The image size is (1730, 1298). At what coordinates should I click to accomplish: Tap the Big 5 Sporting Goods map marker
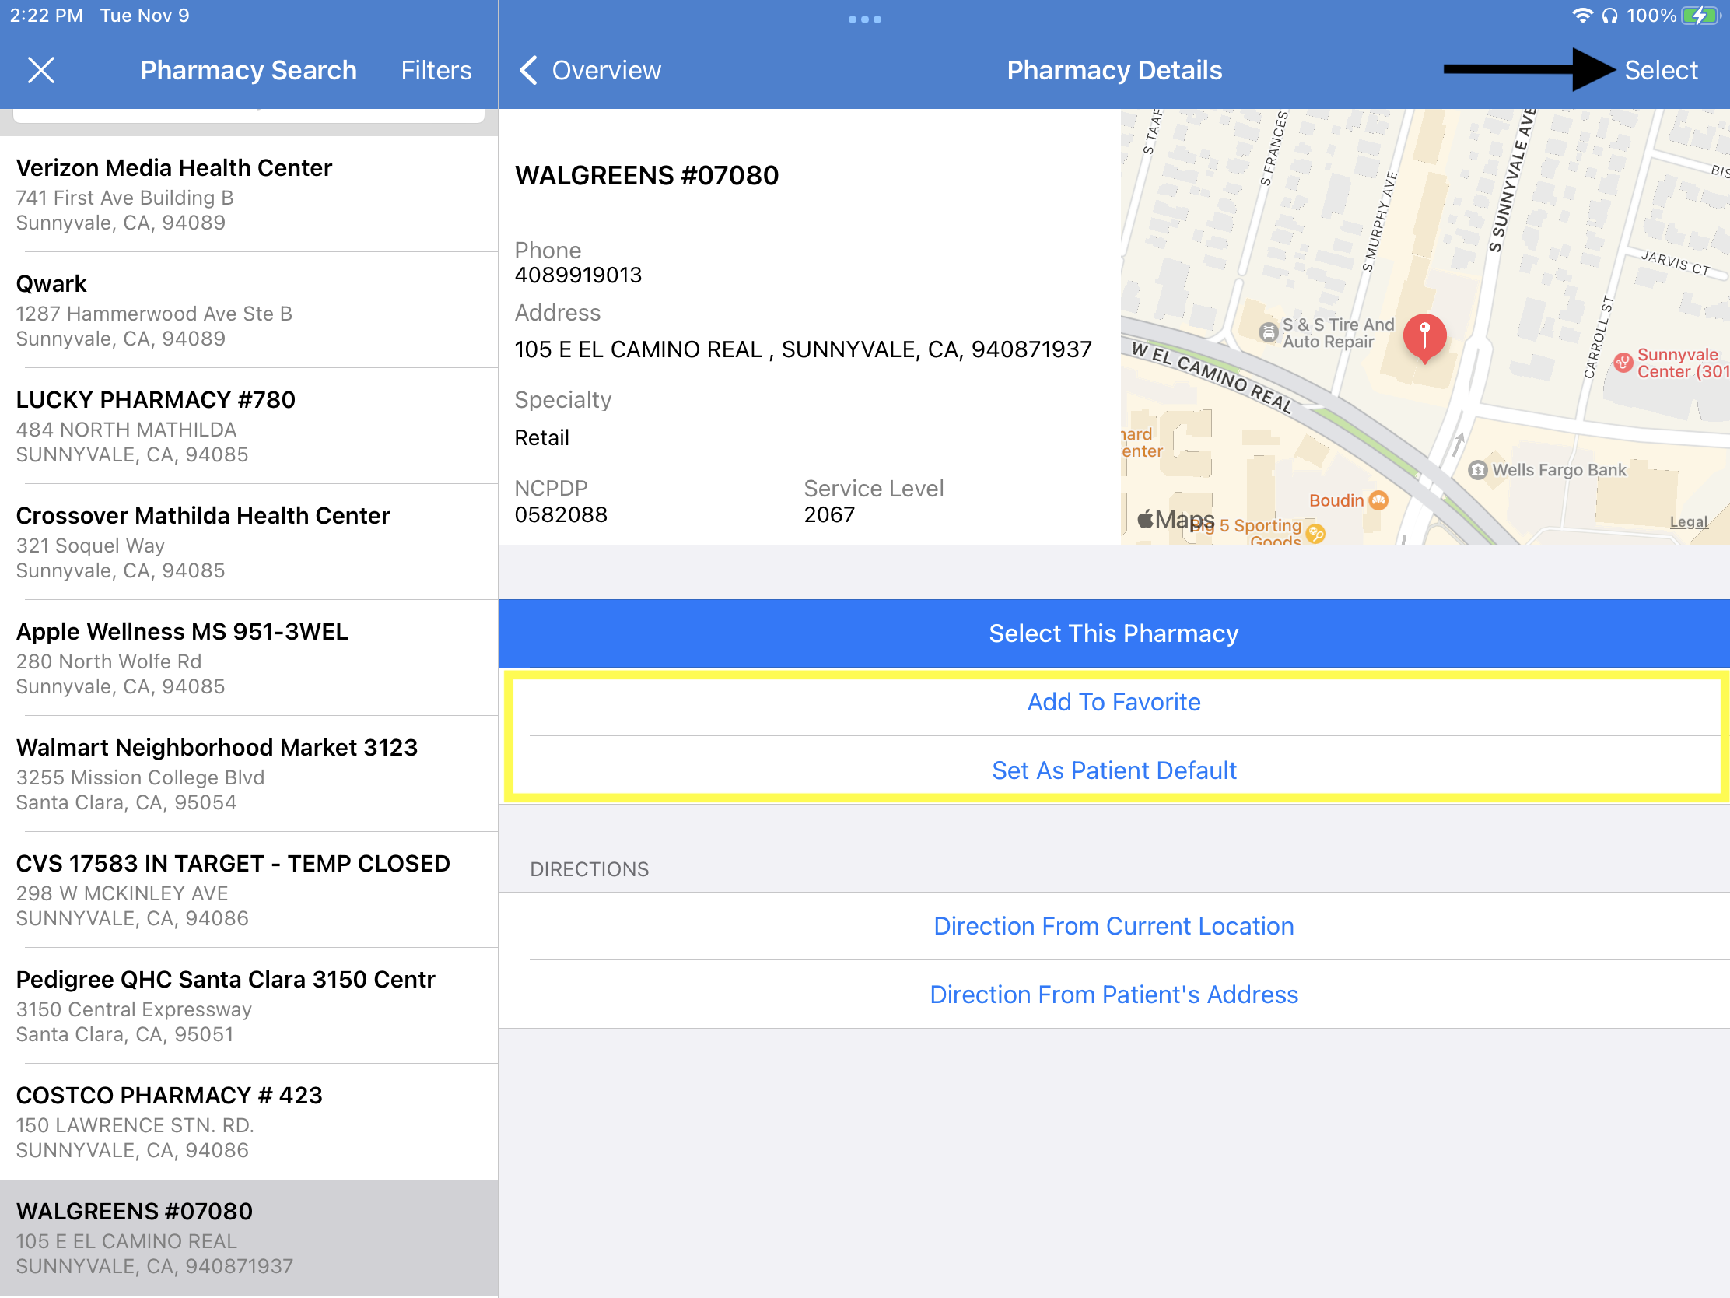(x=1316, y=534)
